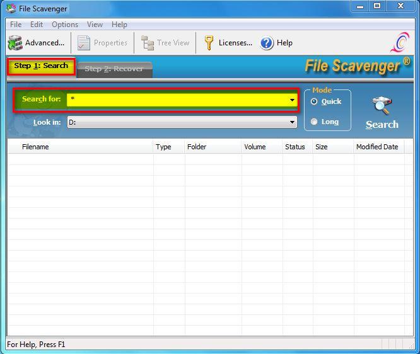Click the magnifier Search drive icon

tap(382, 106)
